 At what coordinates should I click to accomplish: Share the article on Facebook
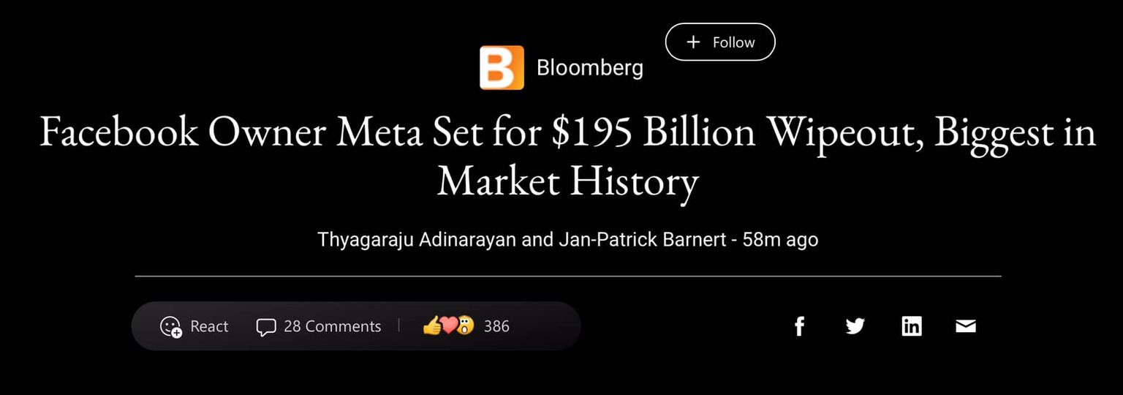click(x=799, y=326)
